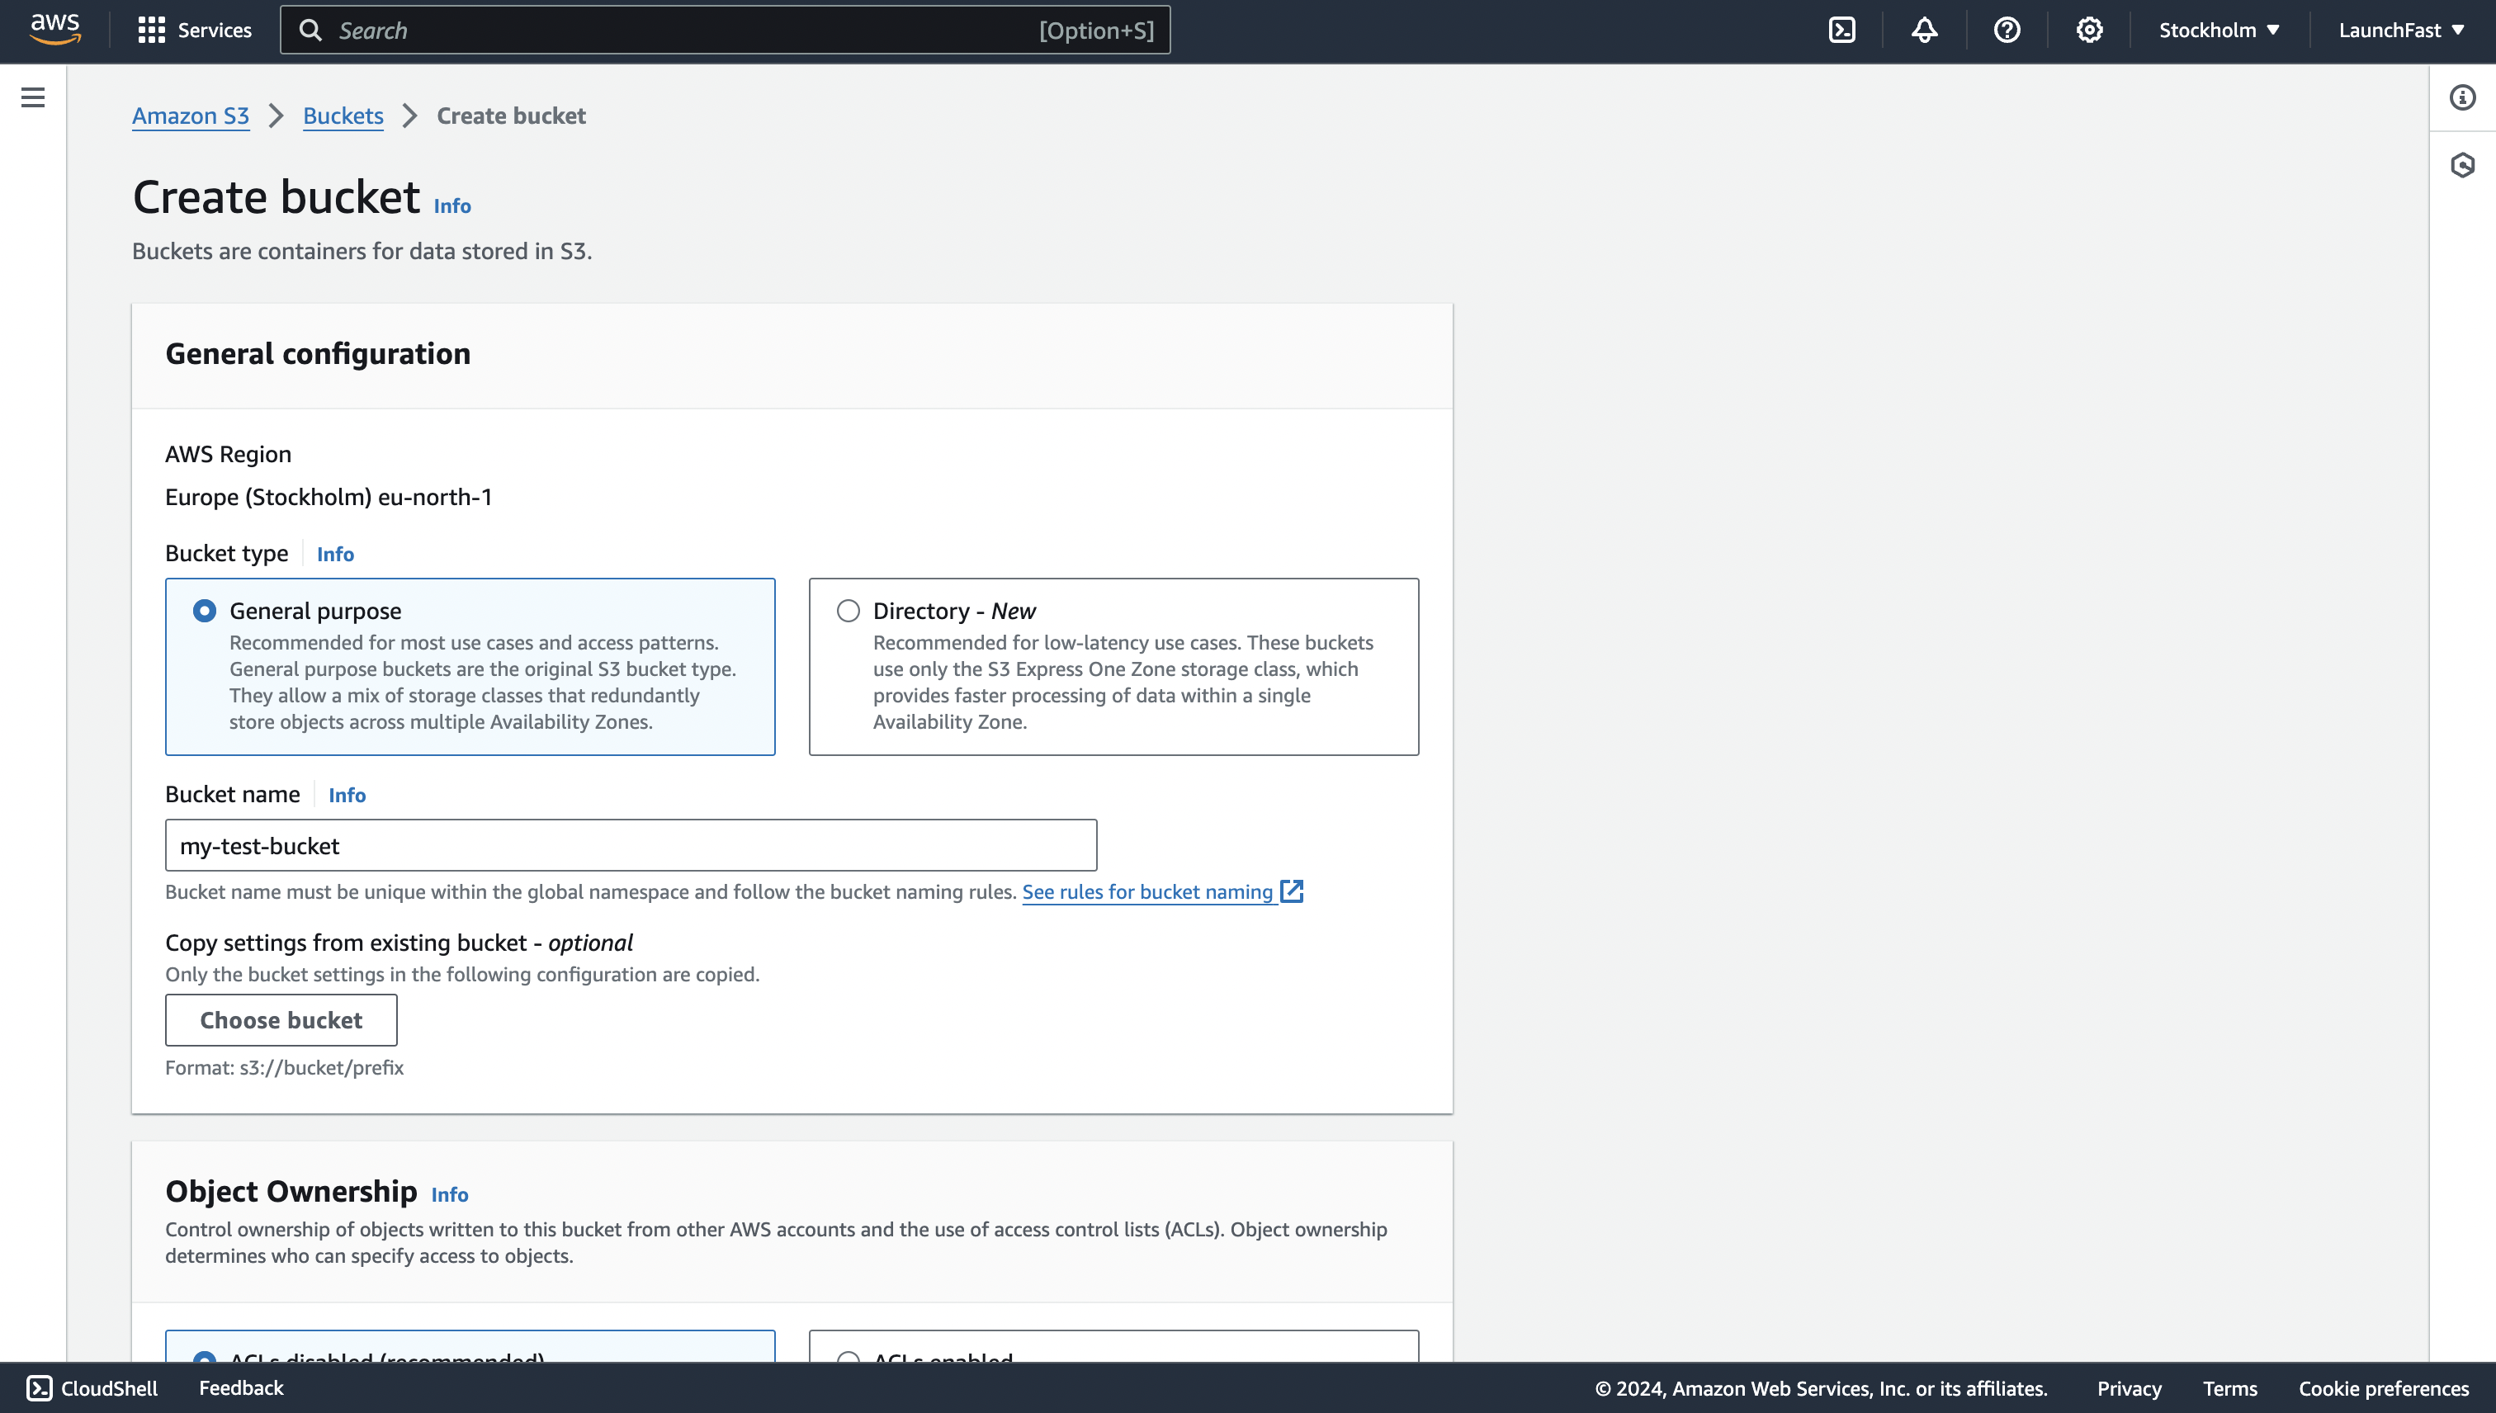The image size is (2496, 1413).
Task: Click the Bucket name input field
Action: point(631,845)
